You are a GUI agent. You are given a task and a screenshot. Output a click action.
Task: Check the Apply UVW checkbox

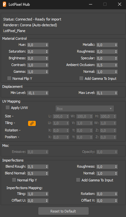8,107
